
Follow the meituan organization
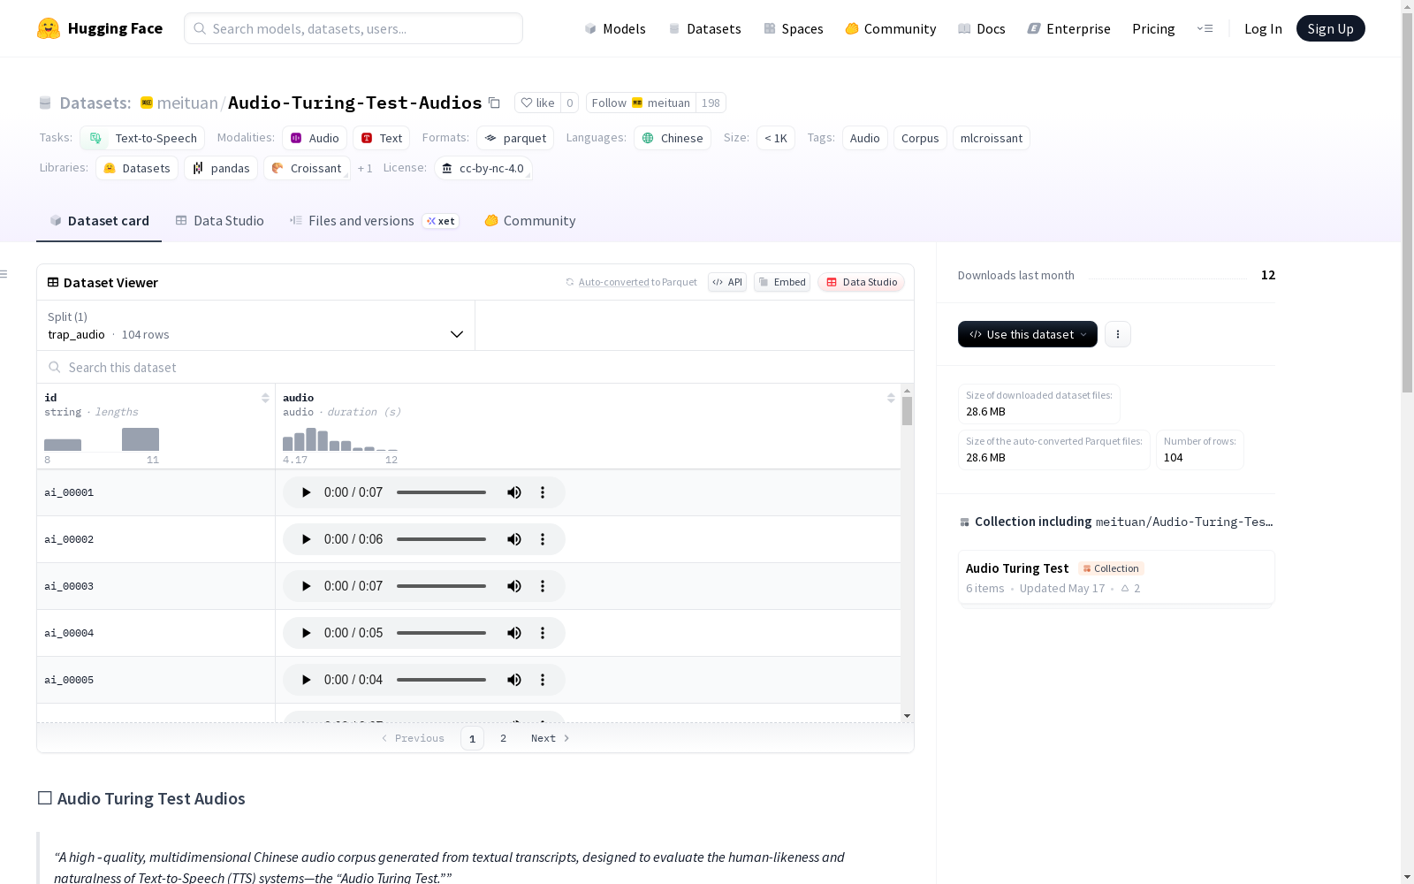point(641,103)
